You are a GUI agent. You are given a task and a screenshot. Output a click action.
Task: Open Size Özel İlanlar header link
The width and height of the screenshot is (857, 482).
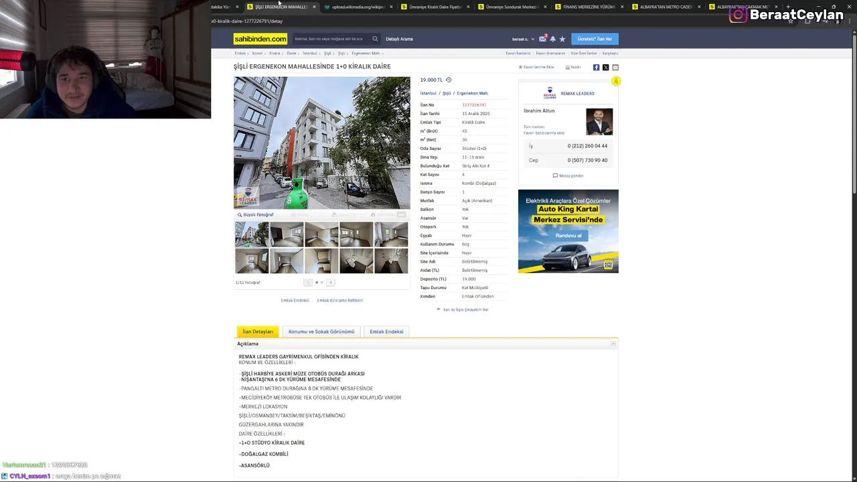click(583, 53)
